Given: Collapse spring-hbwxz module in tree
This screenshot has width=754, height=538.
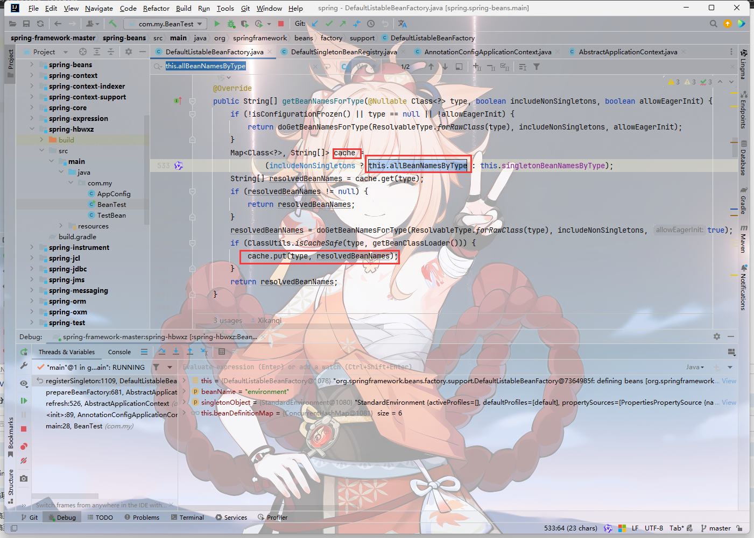Looking at the screenshot, I should [32, 129].
